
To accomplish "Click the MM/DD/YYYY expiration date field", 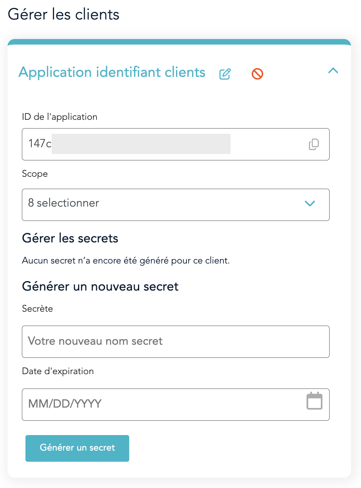I will pos(159,404).
